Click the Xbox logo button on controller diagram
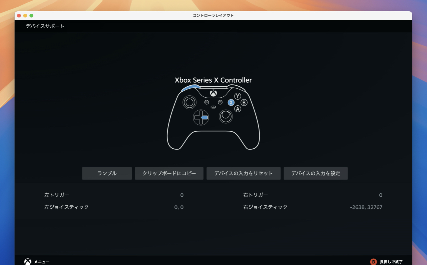This screenshot has height=265, width=427. [x=213, y=93]
